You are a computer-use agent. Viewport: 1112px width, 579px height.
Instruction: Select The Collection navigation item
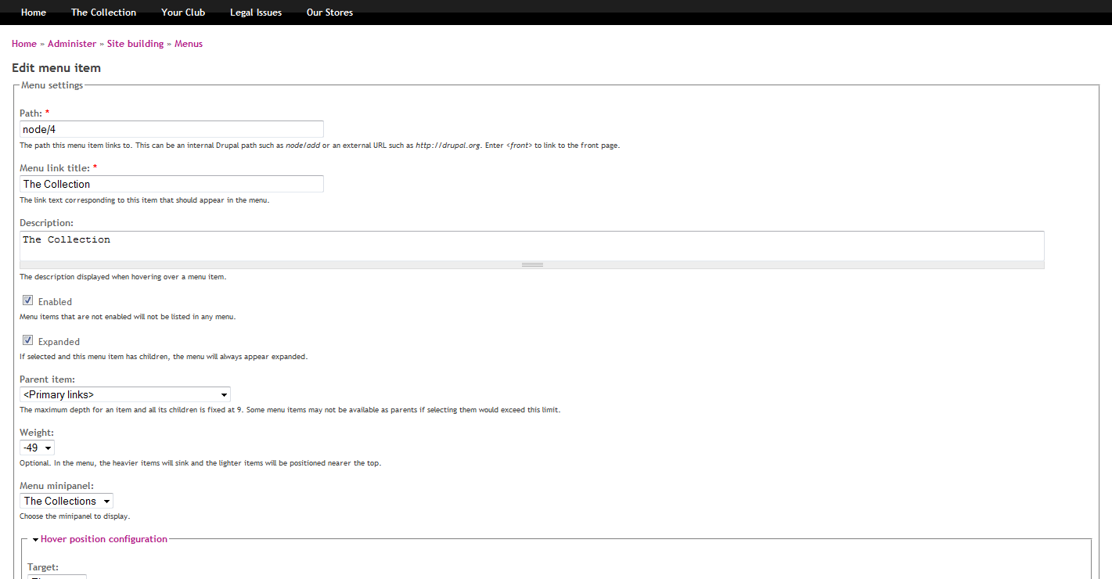[103, 12]
